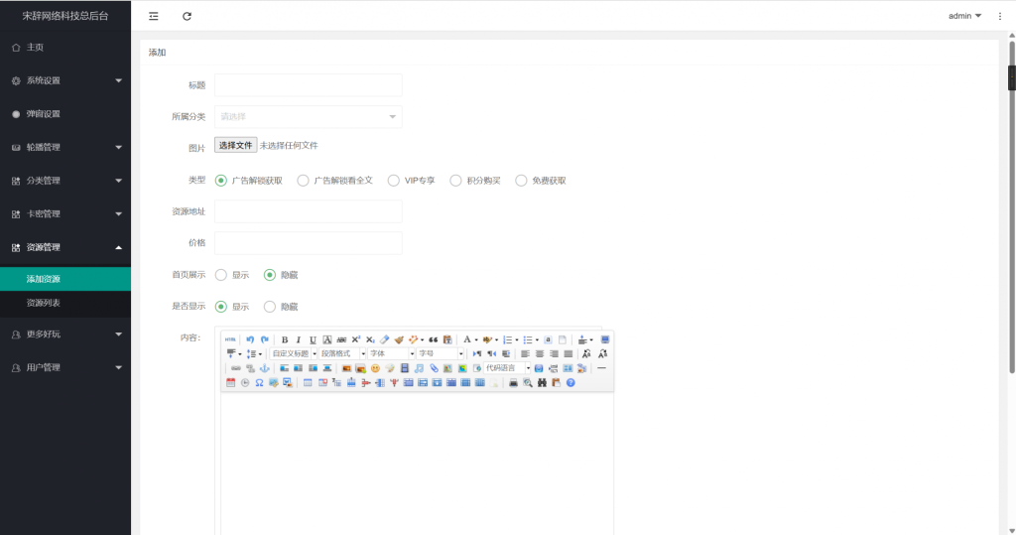Go to 弹窗设置 in the sidebar
Viewport: 1016px width, 535px height.
click(44, 114)
